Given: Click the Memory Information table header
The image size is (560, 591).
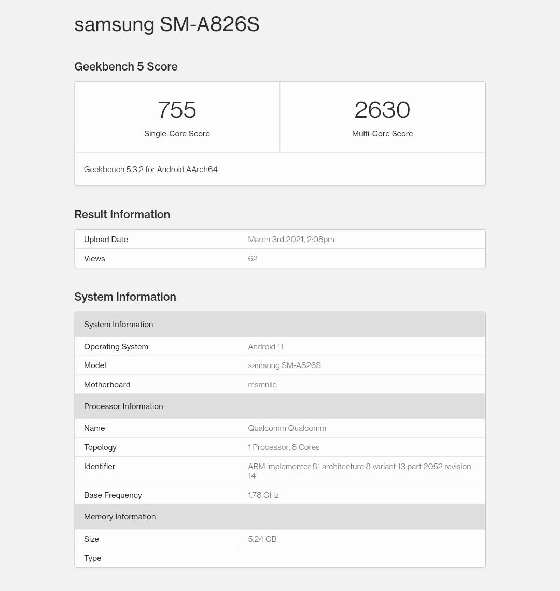Looking at the screenshot, I should coord(280,517).
